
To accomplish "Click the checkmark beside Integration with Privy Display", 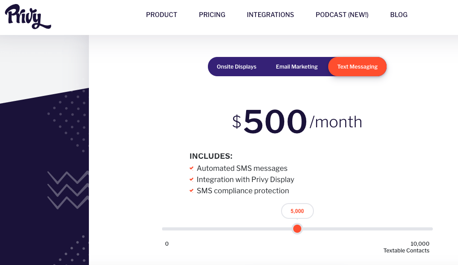I will pyautogui.click(x=192, y=180).
